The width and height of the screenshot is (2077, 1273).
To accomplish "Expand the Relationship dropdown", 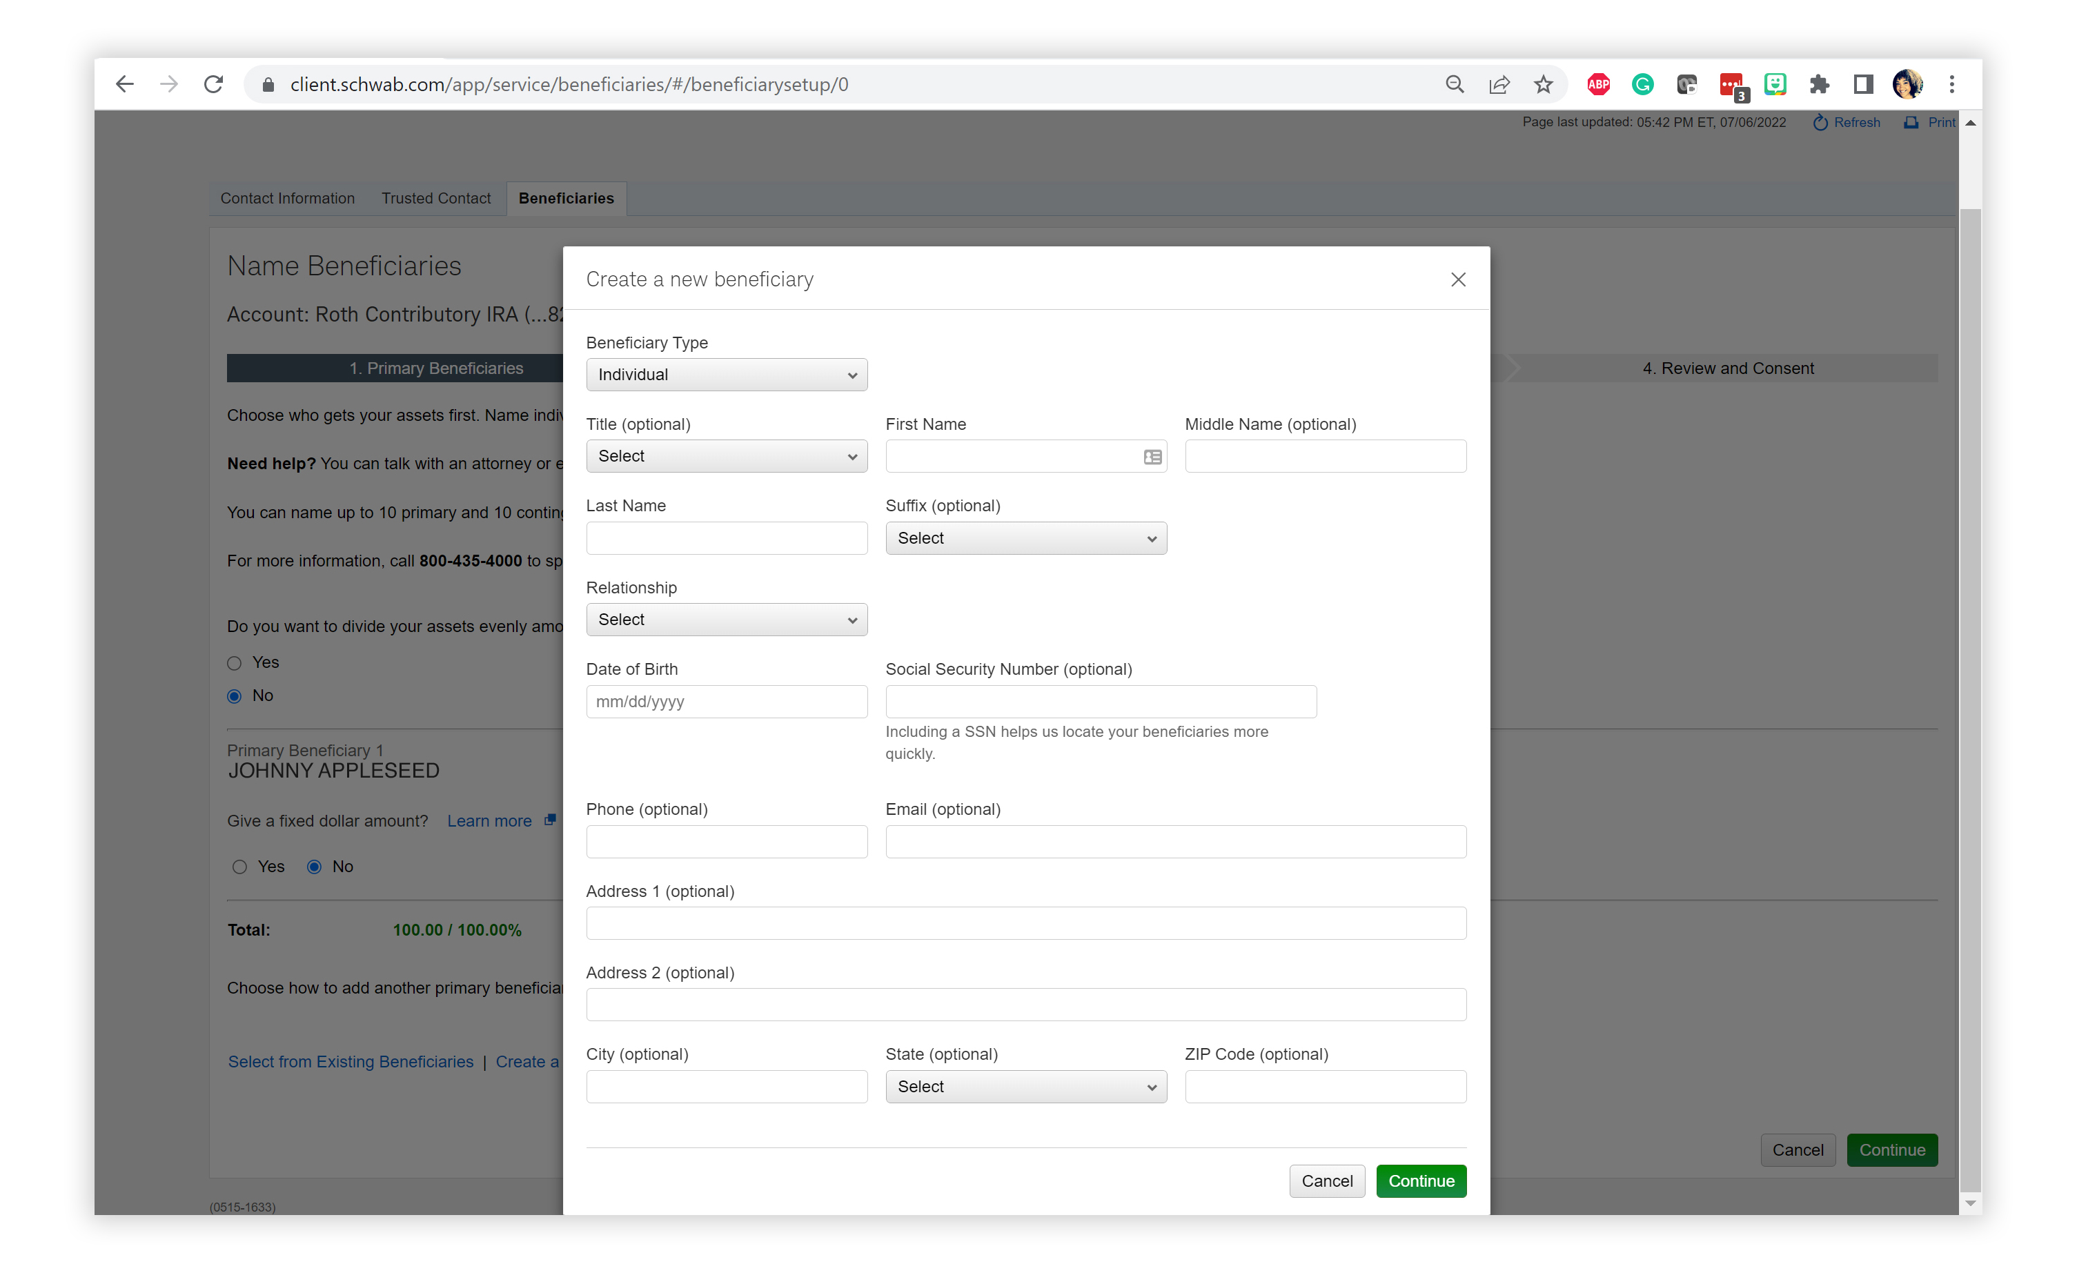I will [x=726, y=620].
